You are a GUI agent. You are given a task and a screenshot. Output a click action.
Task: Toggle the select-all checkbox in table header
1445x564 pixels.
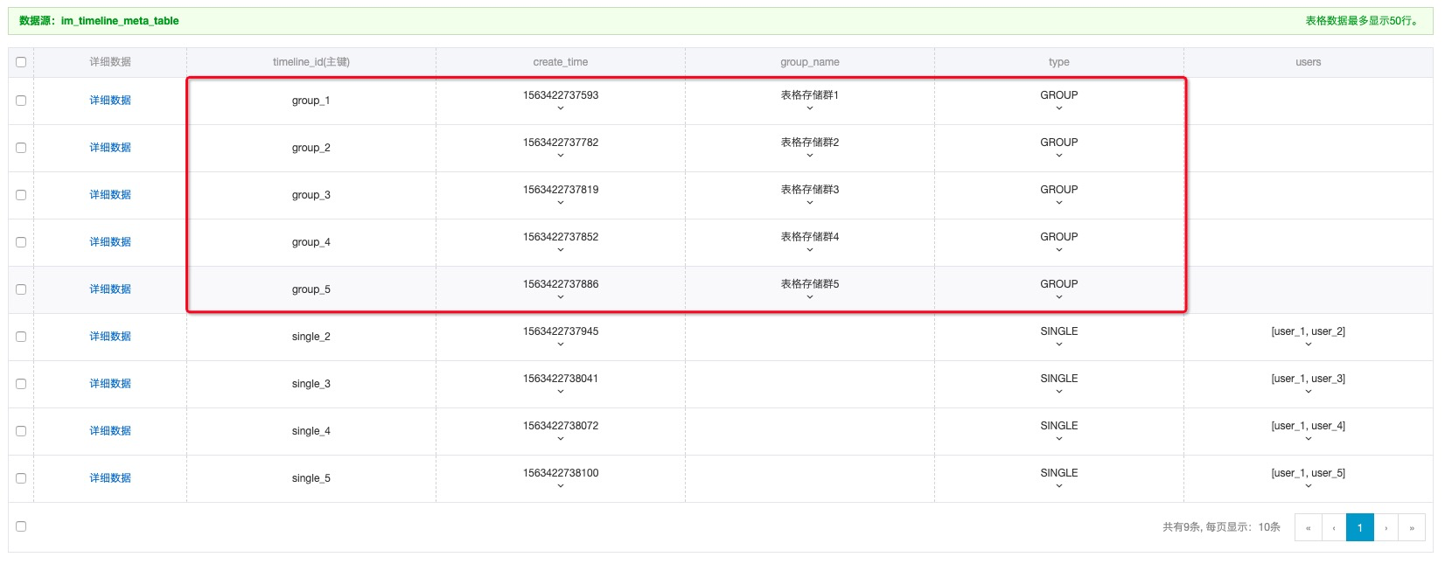point(21,62)
